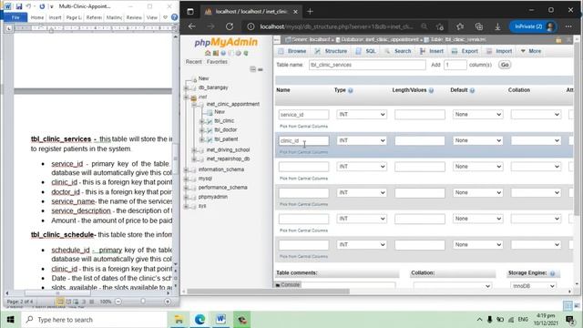
Task: Open Word's File tab
Action: [x=15, y=17]
